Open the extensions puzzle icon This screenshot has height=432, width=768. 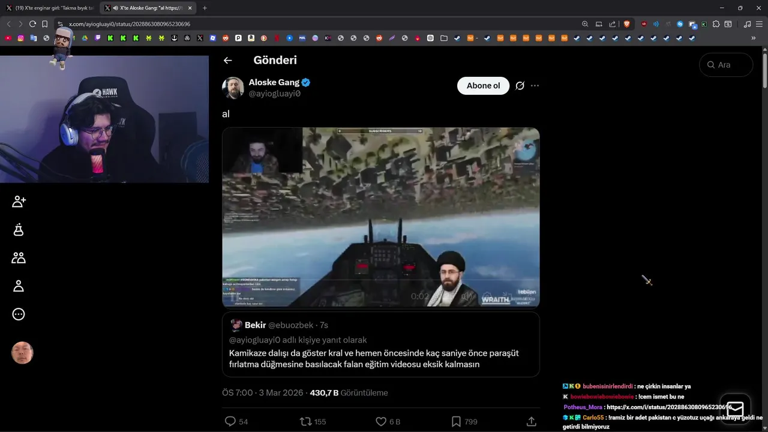click(x=716, y=24)
